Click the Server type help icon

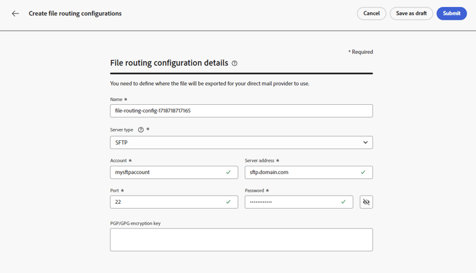tap(141, 130)
